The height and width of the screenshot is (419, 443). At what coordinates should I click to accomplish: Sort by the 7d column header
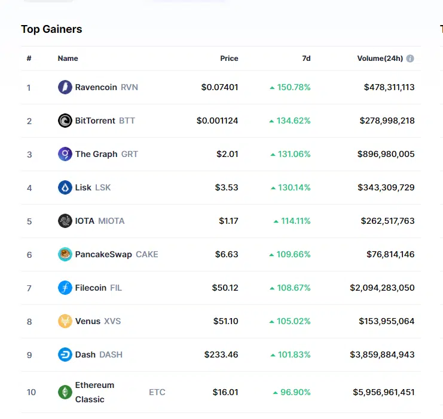point(306,58)
